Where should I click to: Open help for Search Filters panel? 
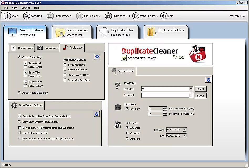[x=208, y=80]
